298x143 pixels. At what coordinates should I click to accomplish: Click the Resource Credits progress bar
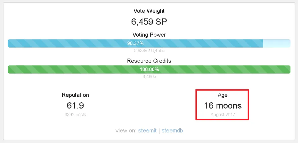[x=149, y=70]
